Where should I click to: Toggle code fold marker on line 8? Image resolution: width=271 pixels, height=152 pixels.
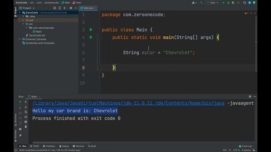click(x=100, y=68)
